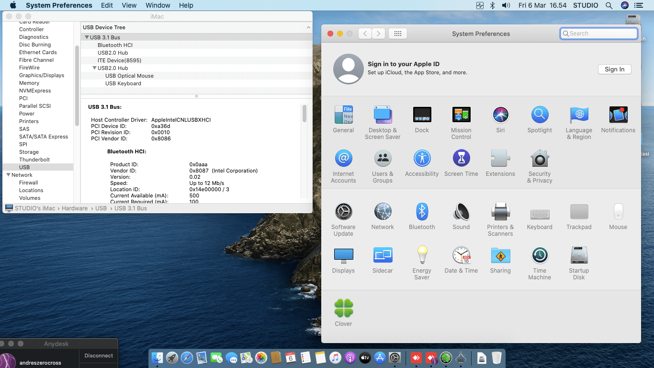The height and width of the screenshot is (368, 654).
Task: Collapse the expanded USB2.0 Hub node
Action: click(x=94, y=68)
